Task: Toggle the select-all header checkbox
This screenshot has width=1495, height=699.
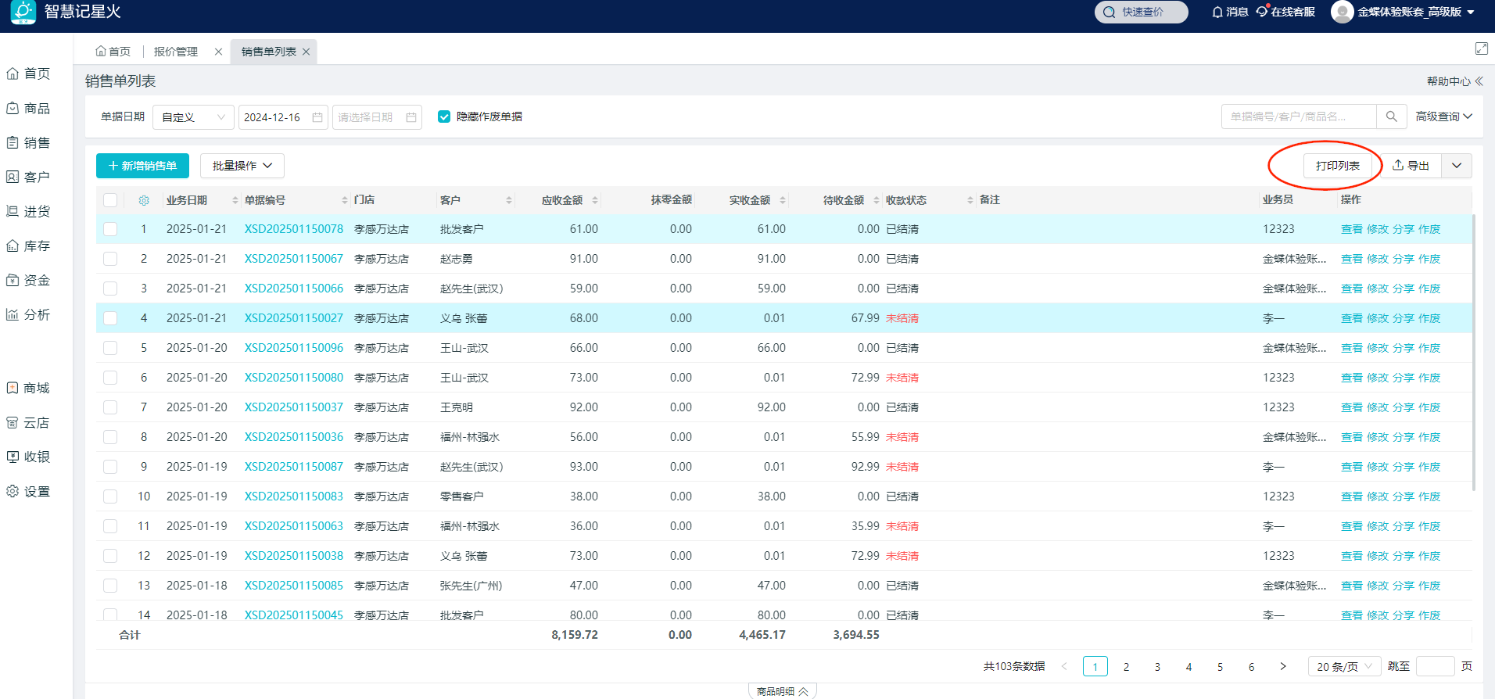Action: pos(110,200)
